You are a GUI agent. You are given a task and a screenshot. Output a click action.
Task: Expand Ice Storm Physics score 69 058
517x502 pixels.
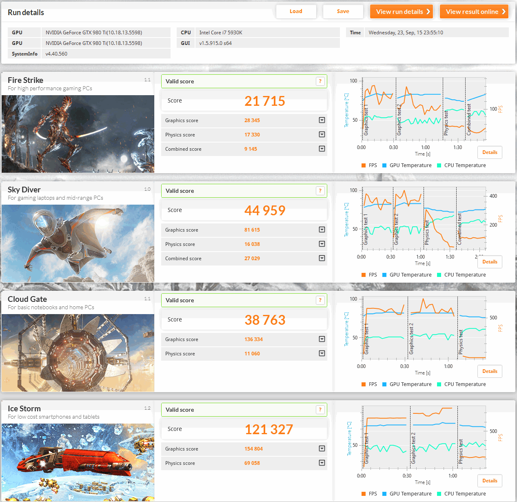tap(322, 463)
